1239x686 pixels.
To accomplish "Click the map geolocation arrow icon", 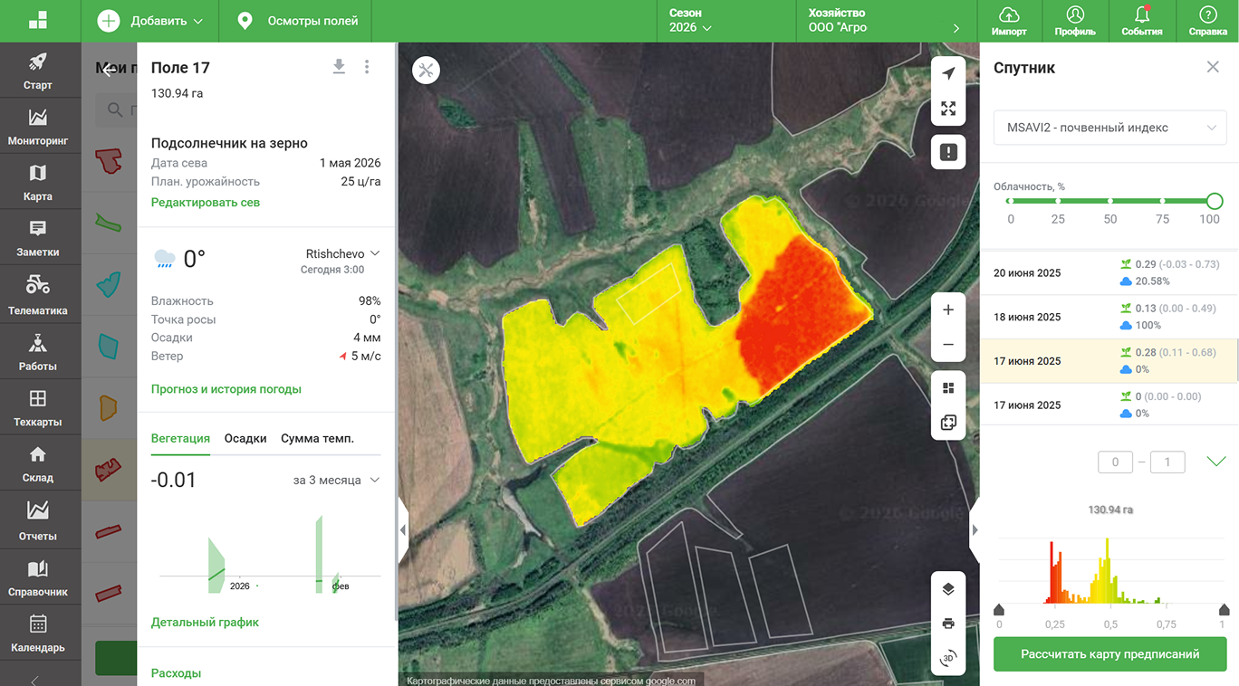I will [x=948, y=74].
